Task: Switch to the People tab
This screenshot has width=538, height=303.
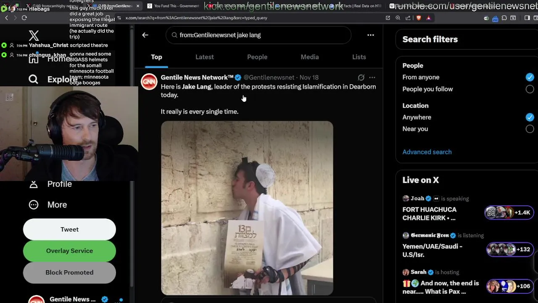Action: tap(257, 57)
